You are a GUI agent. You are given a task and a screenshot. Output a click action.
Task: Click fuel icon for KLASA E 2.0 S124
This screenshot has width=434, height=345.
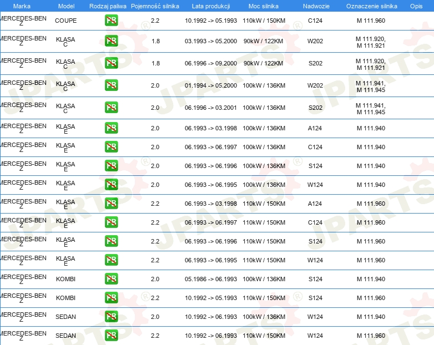click(112, 166)
